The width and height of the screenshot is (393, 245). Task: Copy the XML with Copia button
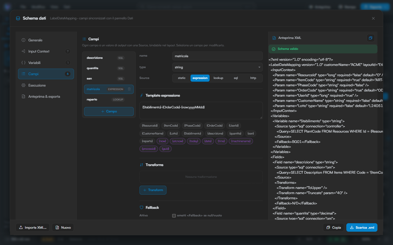(x=334, y=228)
